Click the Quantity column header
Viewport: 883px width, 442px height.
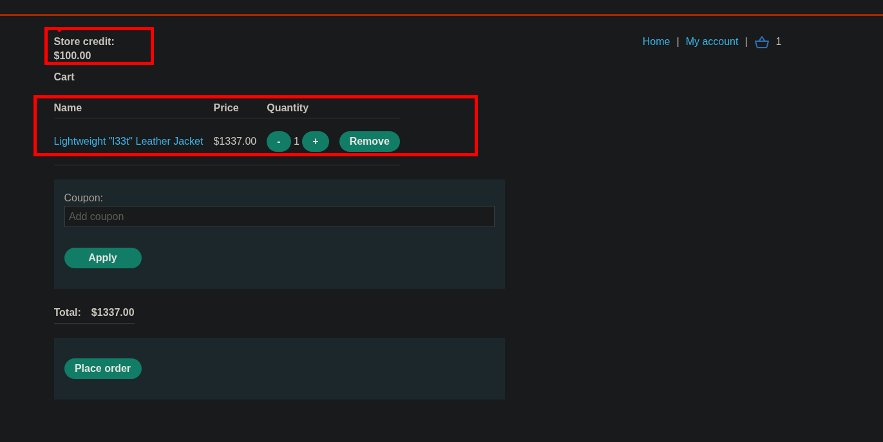[287, 108]
